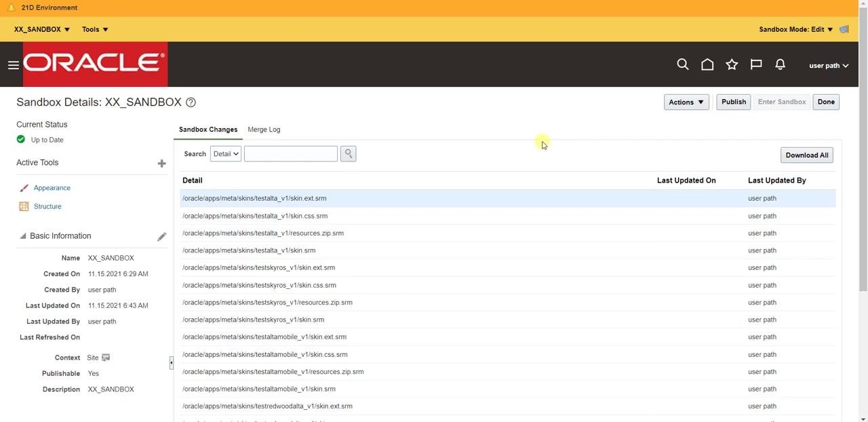Open the Structure tool link

(x=47, y=206)
